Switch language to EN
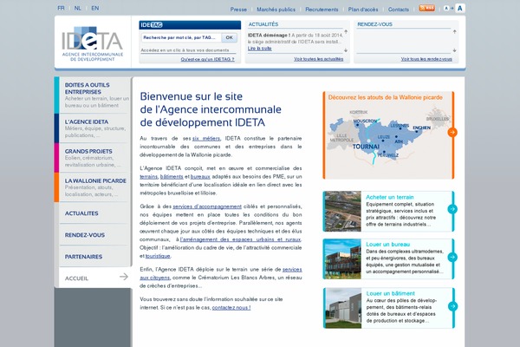 pyautogui.click(x=95, y=9)
